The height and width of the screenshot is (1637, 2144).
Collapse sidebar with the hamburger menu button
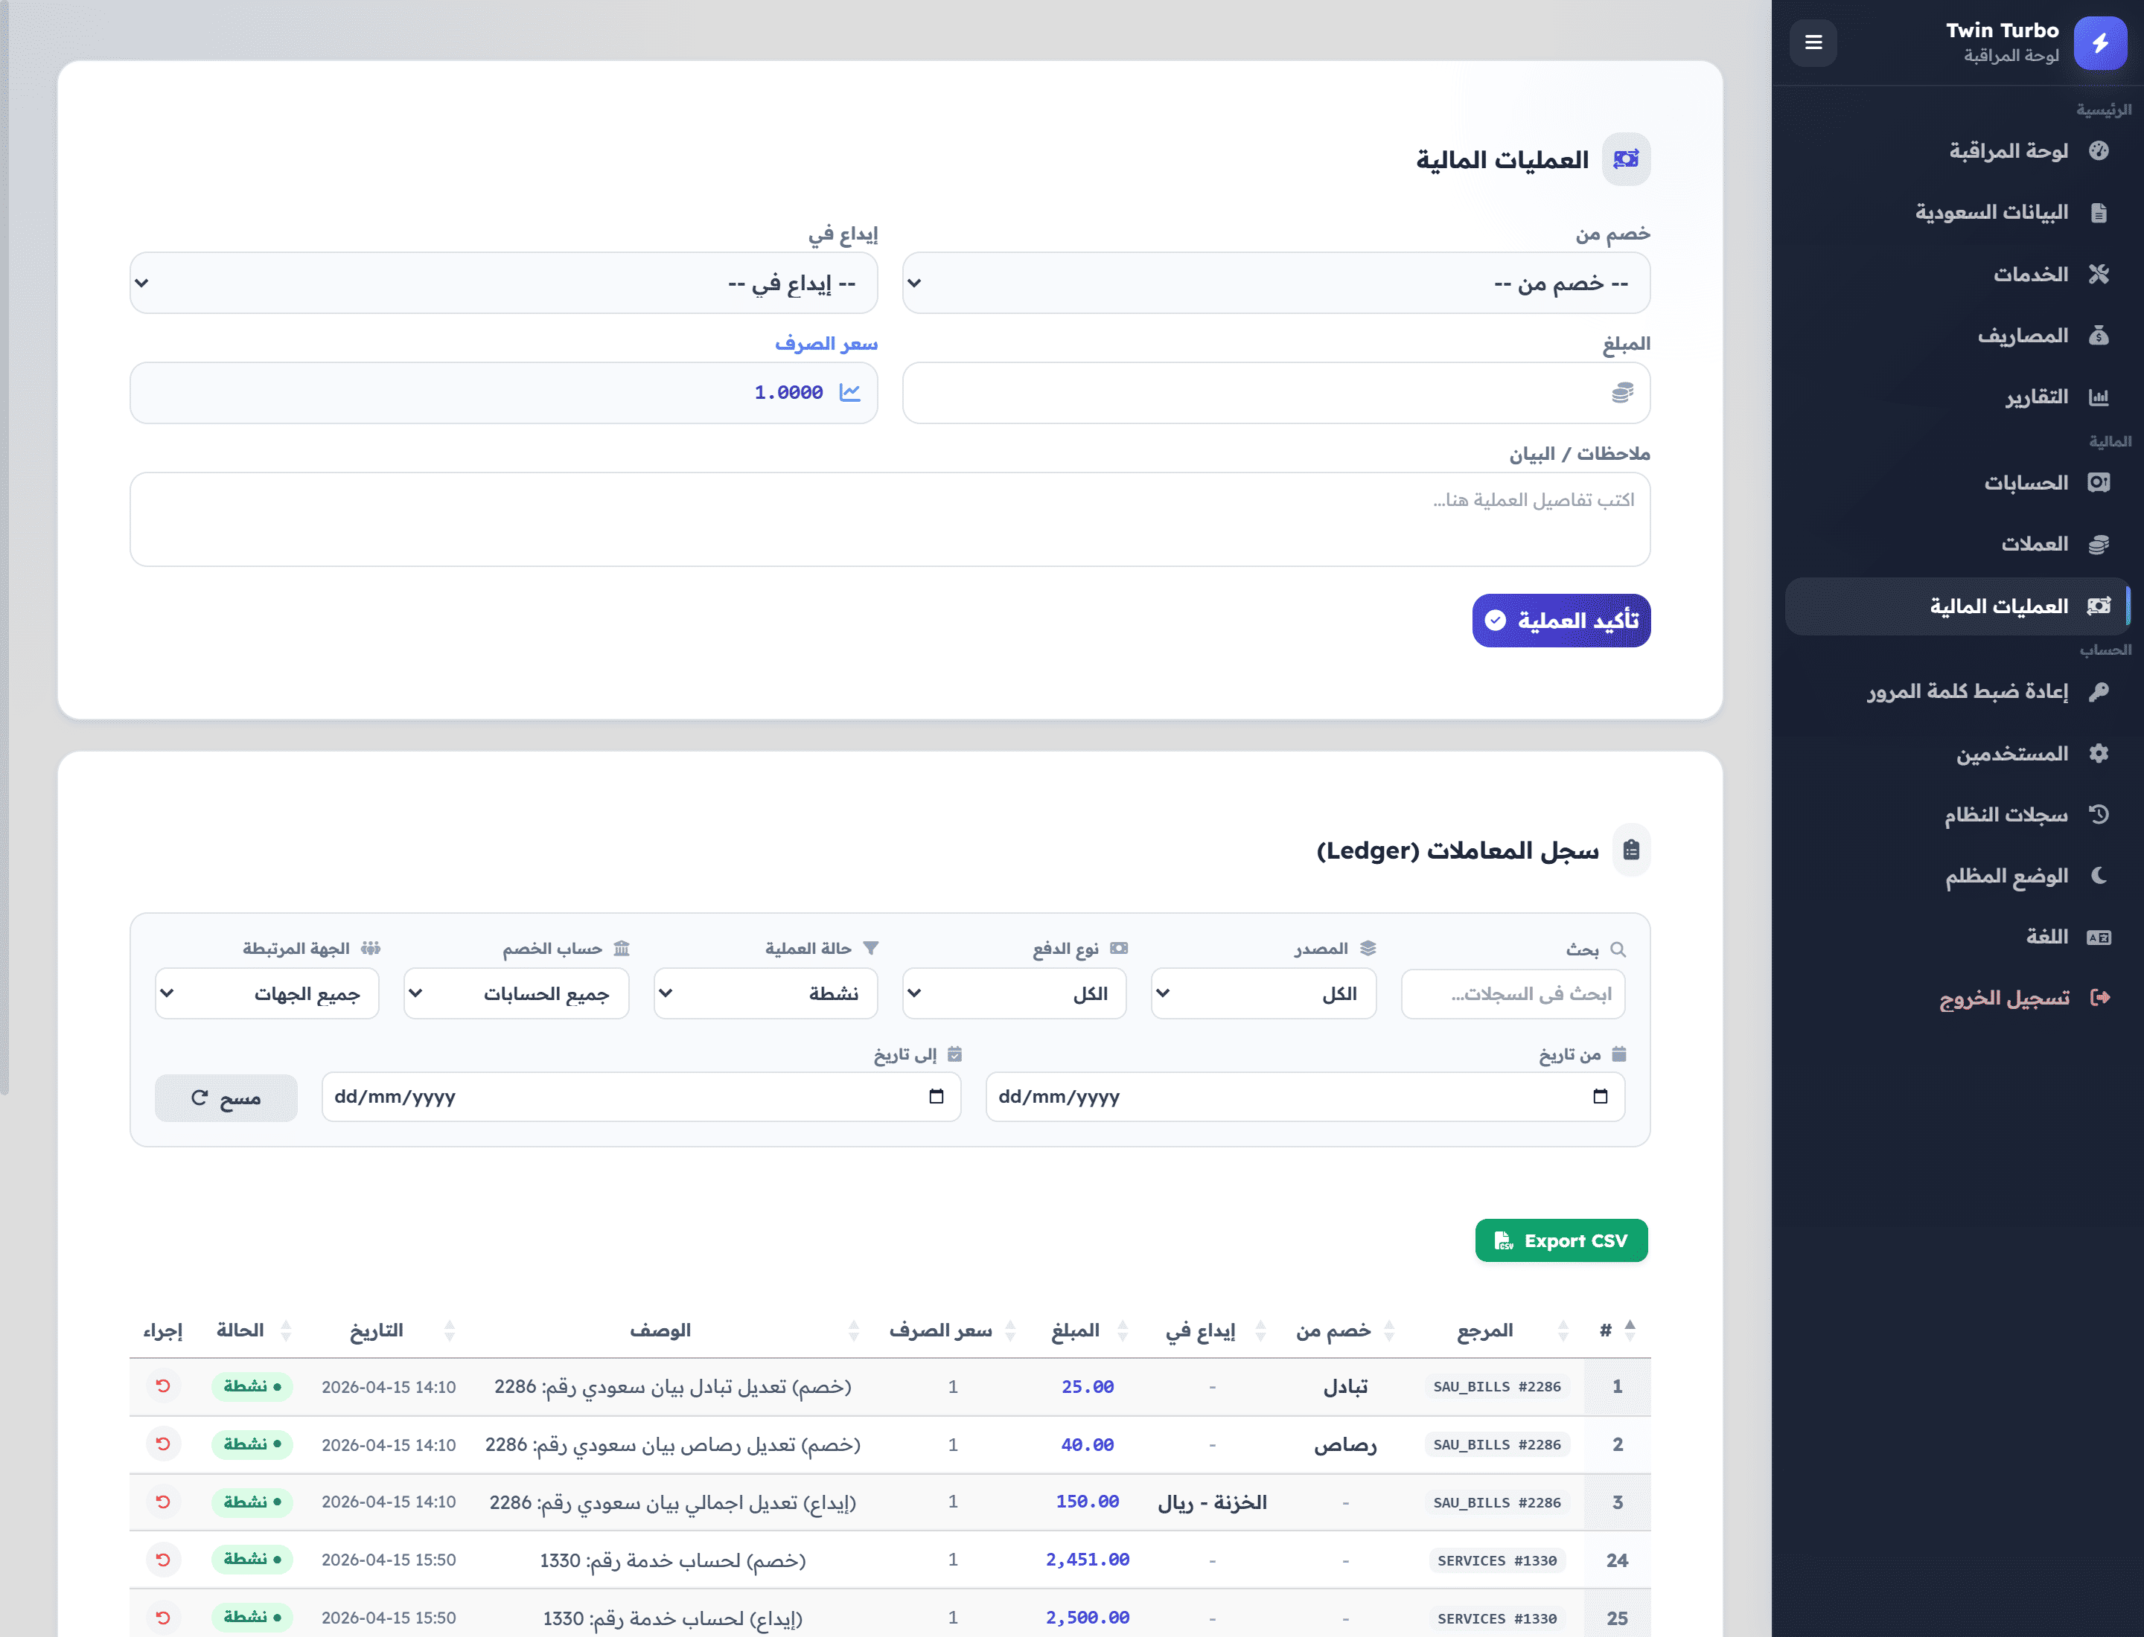coord(1813,43)
